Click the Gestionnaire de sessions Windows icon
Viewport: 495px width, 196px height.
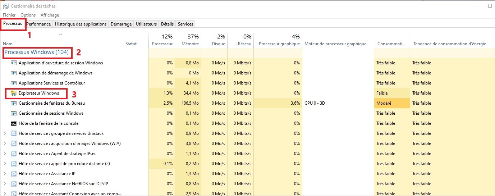pyautogui.click(x=14, y=113)
